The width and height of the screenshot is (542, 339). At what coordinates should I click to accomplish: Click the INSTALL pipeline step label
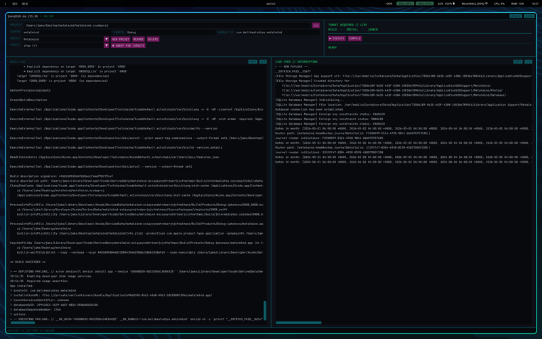tap(352, 29)
